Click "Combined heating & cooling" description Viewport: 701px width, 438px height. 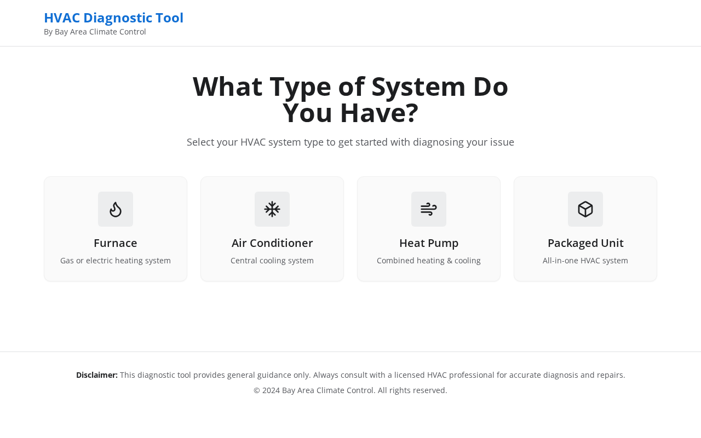coord(429,261)
